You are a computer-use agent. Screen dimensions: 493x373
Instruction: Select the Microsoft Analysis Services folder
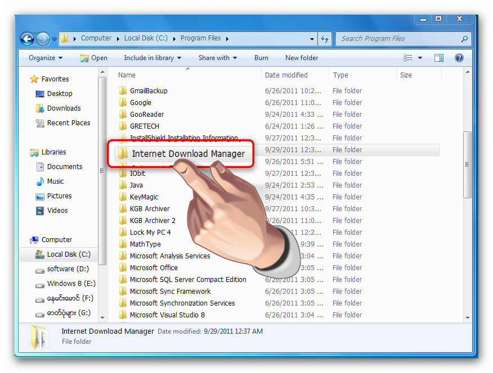164,256
